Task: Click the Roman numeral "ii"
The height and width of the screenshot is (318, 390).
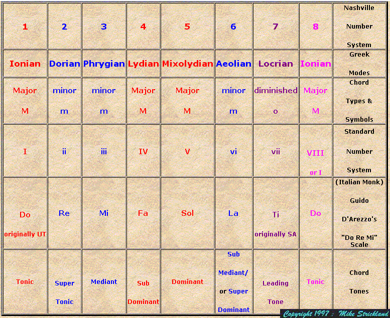Action: 64,151
